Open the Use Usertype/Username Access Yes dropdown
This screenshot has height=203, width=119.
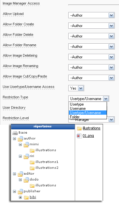tap(76, 88)
